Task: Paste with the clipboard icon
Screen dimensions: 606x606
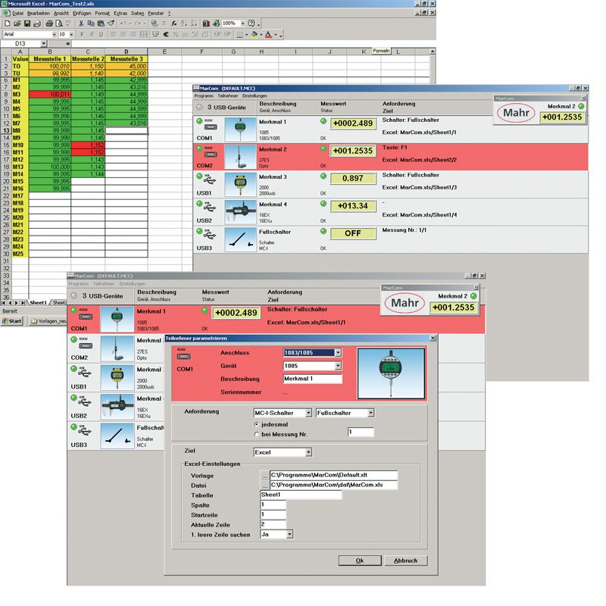Action: point(101,23)
